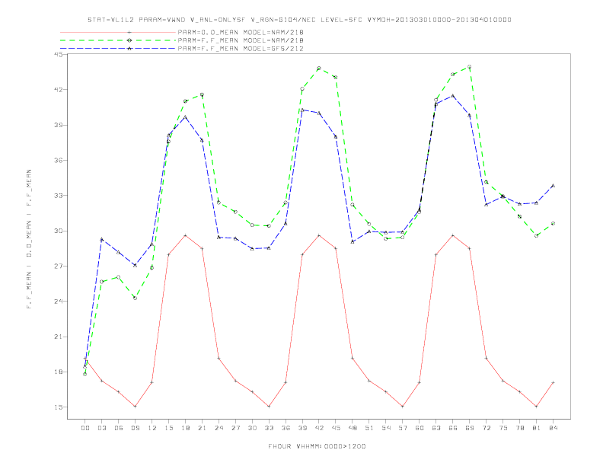603x466 pixels.
Task: Click x-axis forecast hour label 42
Action: (x=319, y=428)
